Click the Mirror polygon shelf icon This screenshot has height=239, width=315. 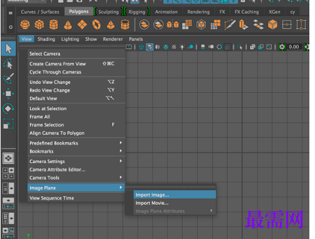[x=173, y=25]
